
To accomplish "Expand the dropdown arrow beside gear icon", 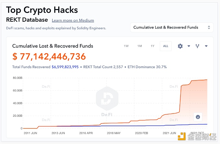I will tap(189, 46).
